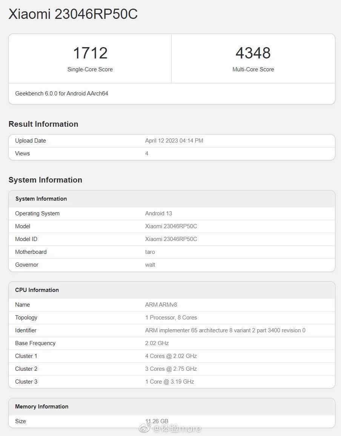Screen dimensions: 341x436
Task: Select the governor value walt
Action: pyautogui.click(x=150, y=265)
